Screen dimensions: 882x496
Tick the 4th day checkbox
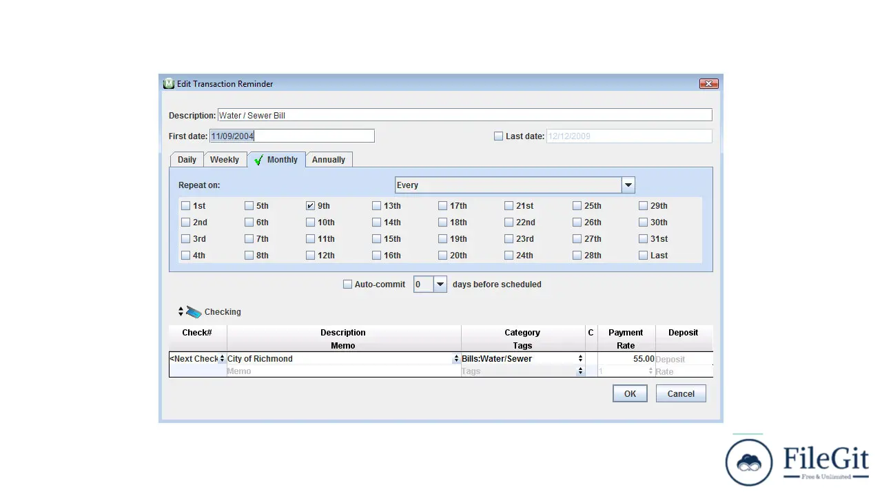point(185,255)
